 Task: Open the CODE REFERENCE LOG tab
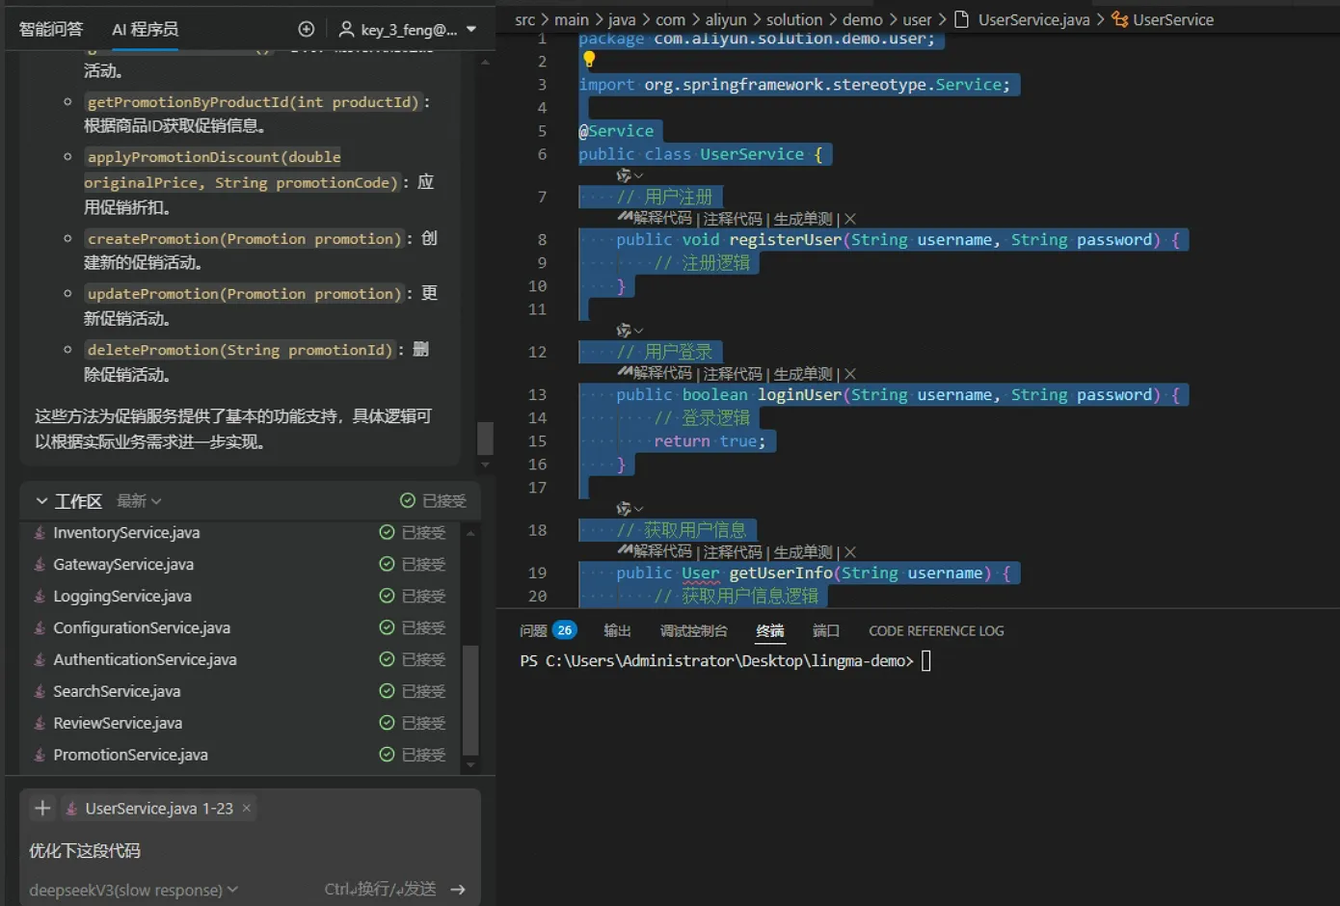tap(936, 630)
